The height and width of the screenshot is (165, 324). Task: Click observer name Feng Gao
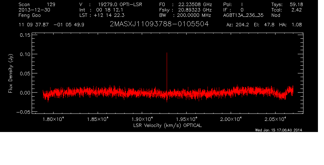click(x=30, y=15)
